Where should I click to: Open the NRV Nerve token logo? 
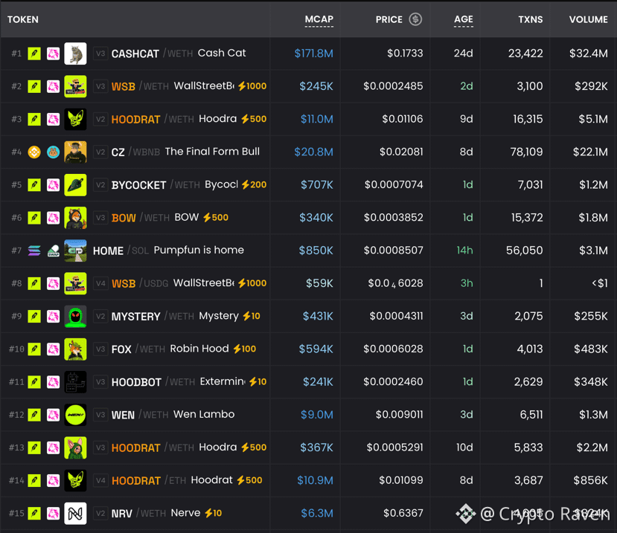pos(75,513)
